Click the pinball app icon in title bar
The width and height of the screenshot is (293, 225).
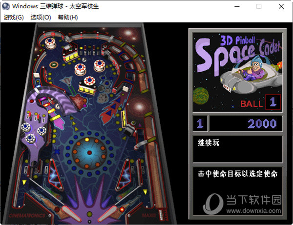coord(5,6)
